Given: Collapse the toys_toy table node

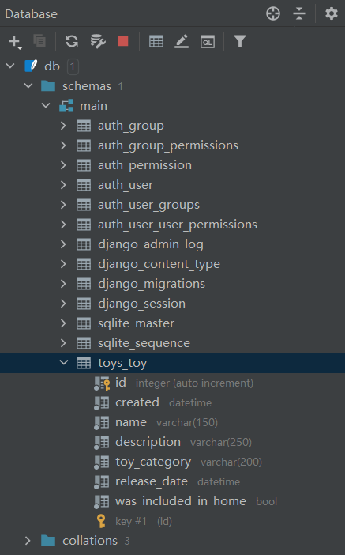Looking at the screenshot, I should (x=64, y=362).
